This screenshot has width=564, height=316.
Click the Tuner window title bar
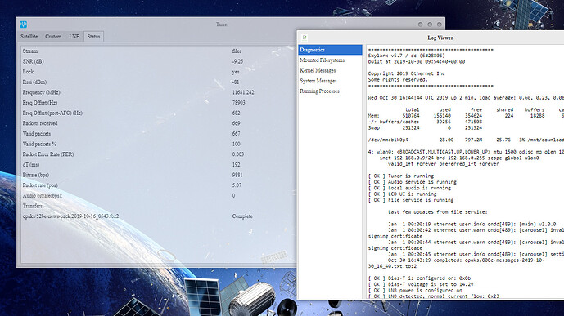(223, 24)
